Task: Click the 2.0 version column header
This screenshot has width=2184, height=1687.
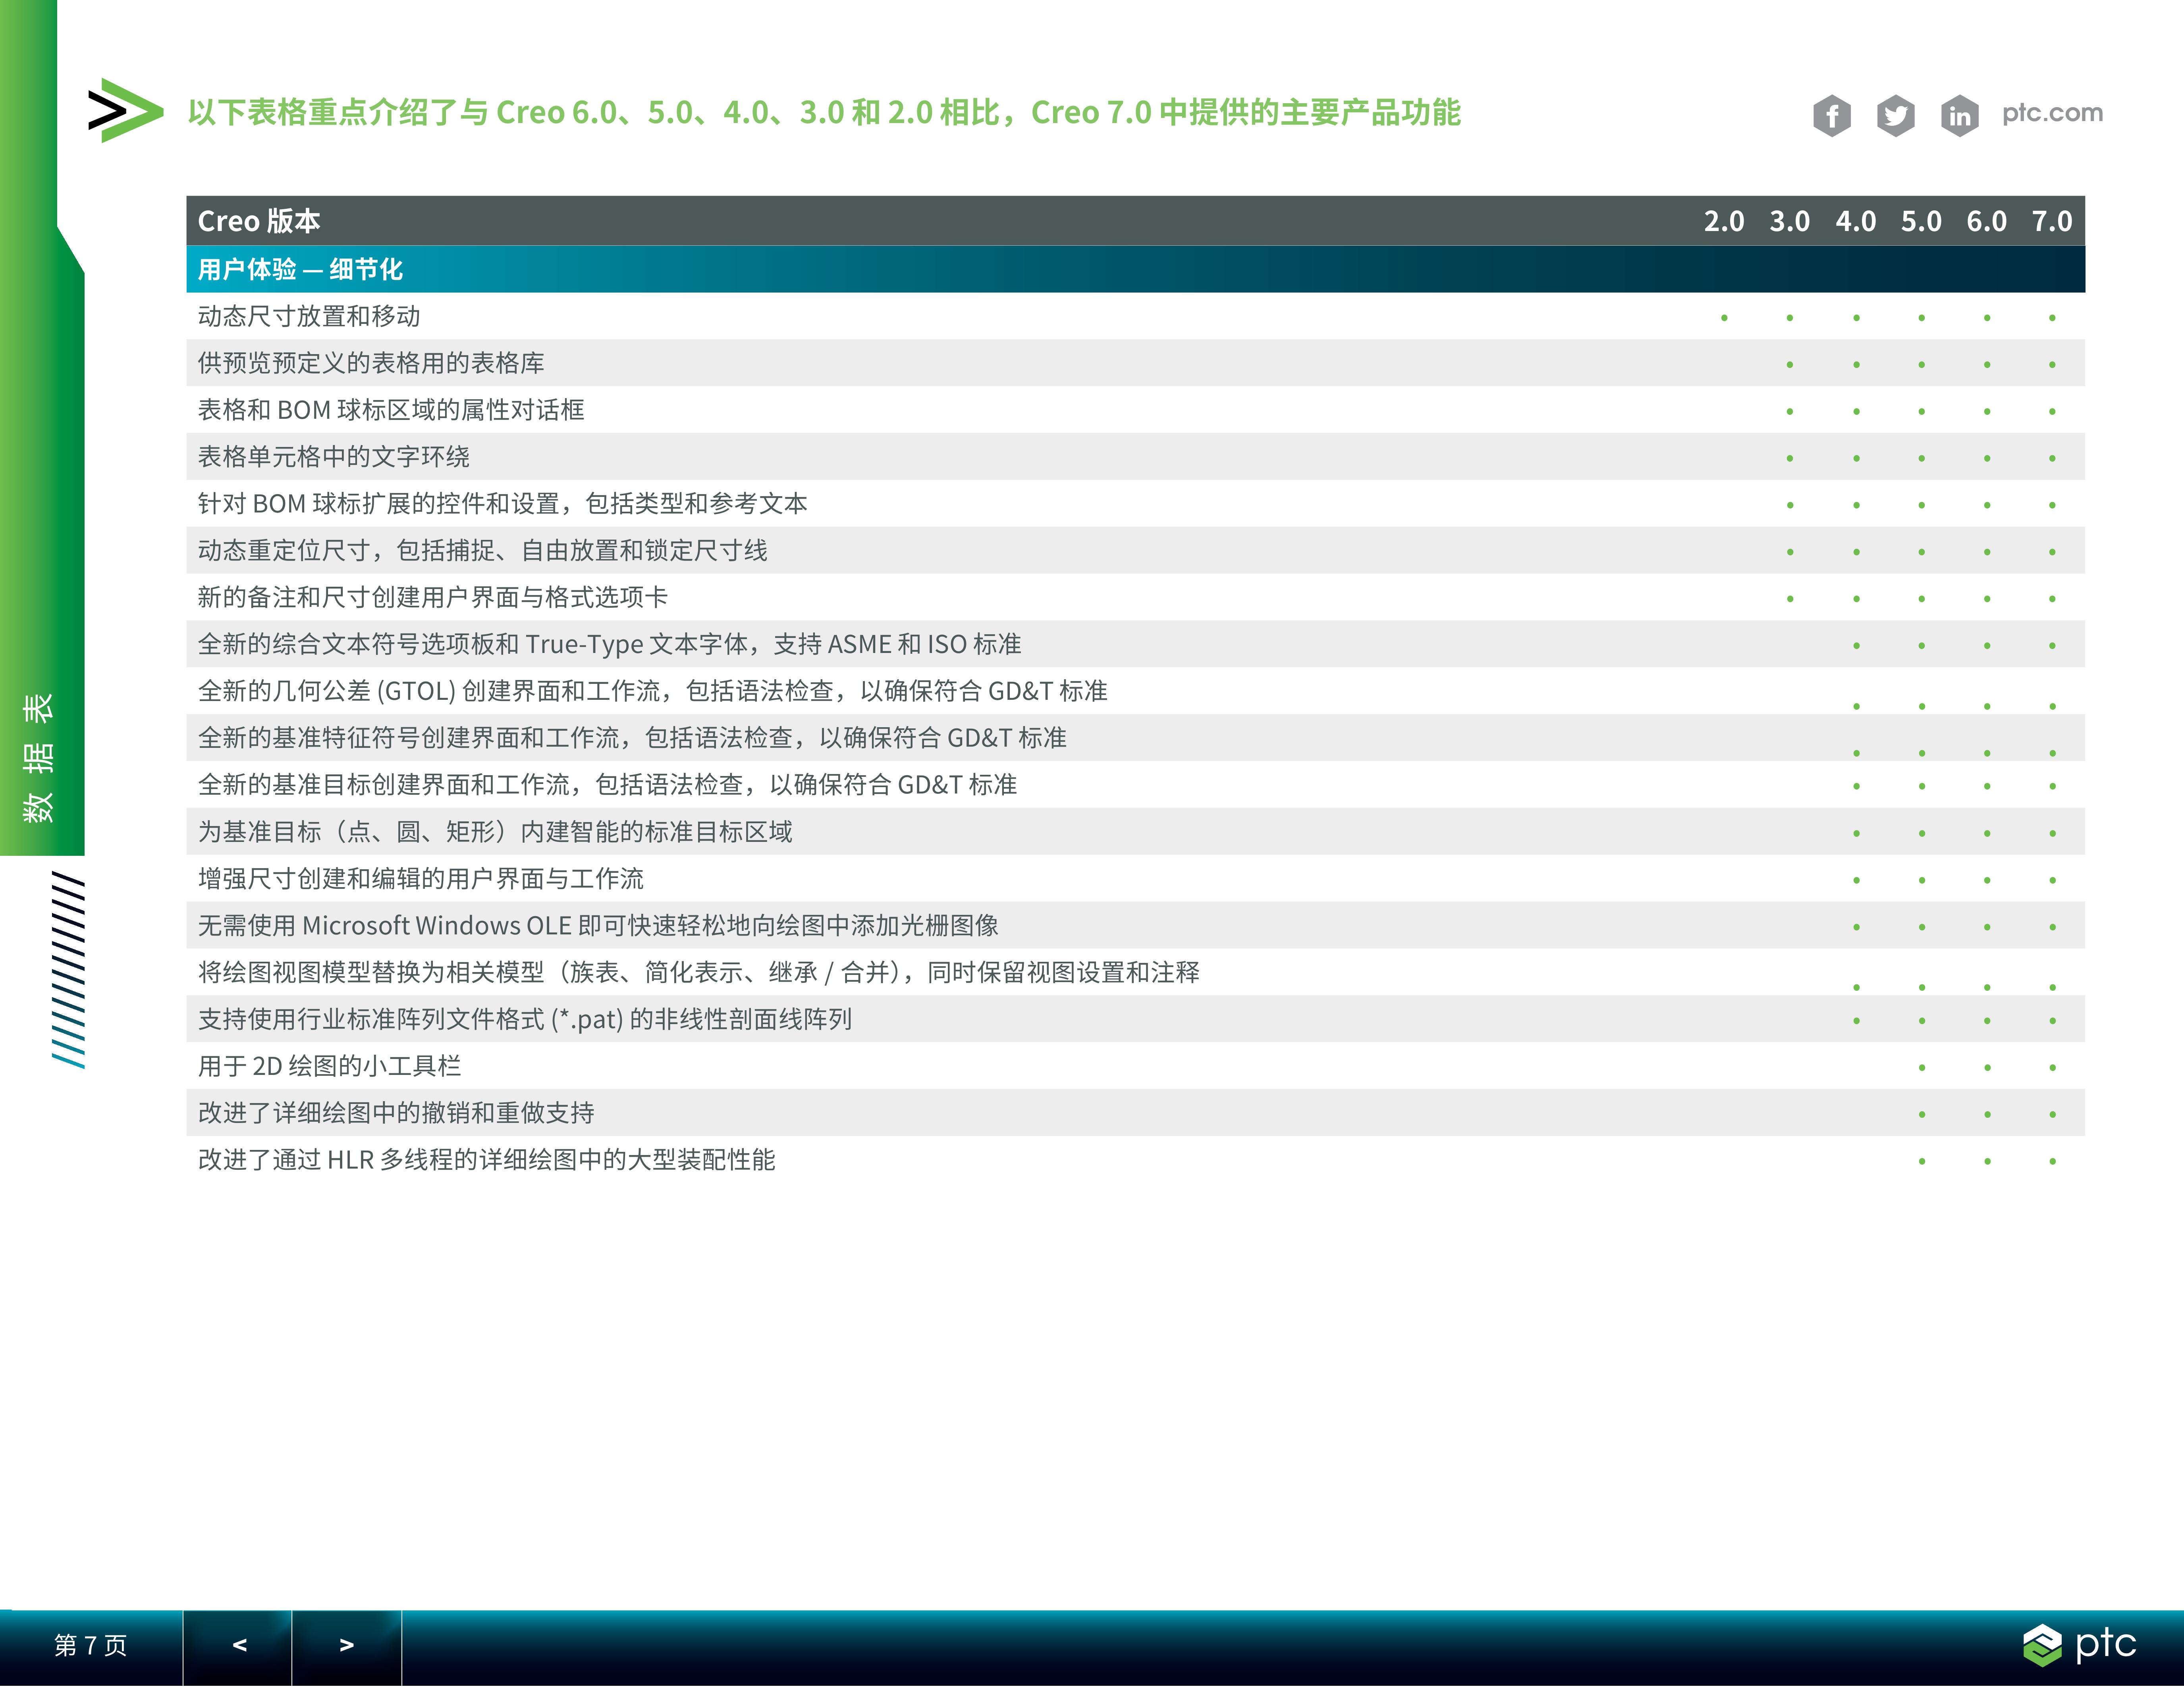Action: 1724,221
